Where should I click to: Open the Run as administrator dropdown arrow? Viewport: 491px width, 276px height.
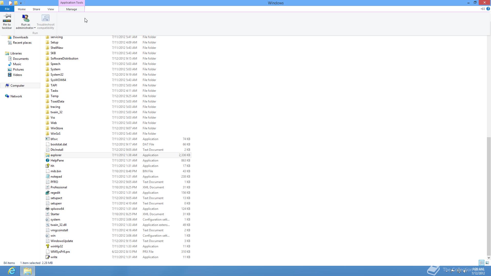point(35,28)
